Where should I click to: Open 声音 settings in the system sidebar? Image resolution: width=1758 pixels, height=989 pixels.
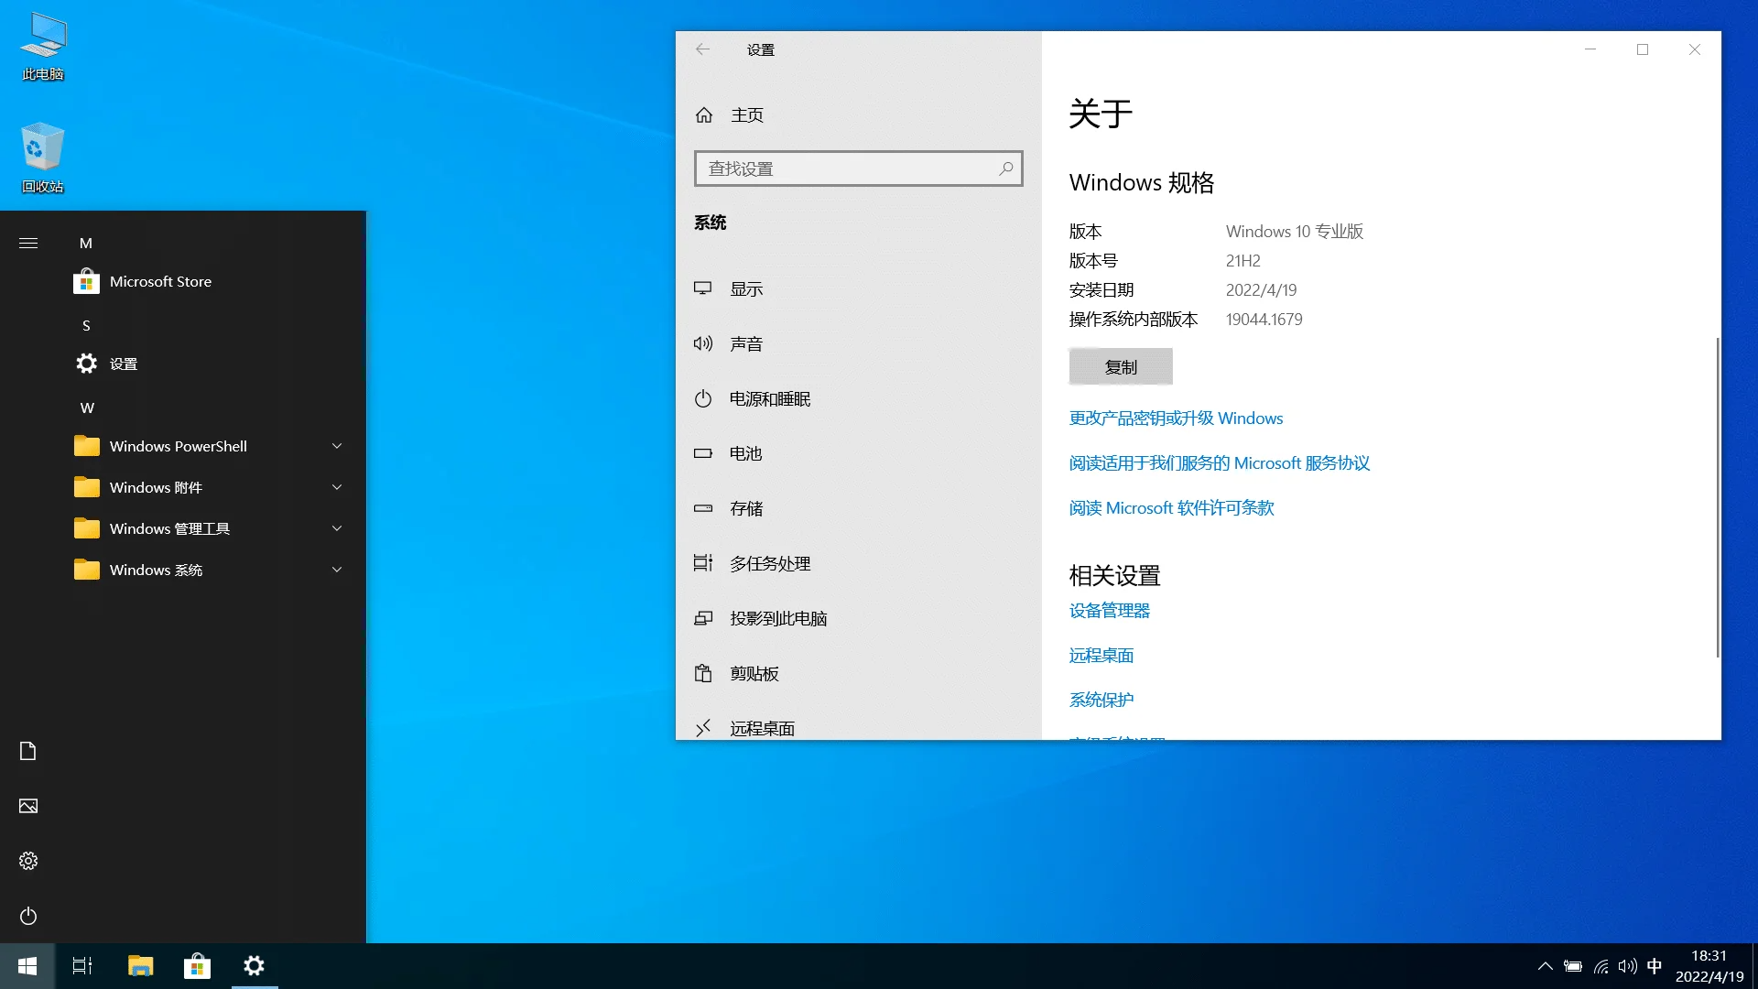tap(747, 343)
